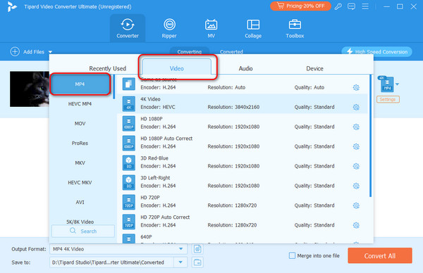Viewport: 423px width, 273px height.
Task: Select the HD 720P Auto Correct preset icon
Action: tap(129, 222)
